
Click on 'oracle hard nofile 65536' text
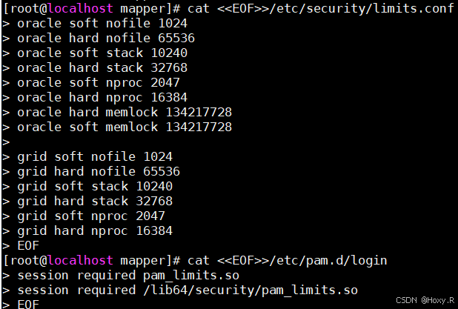[106, 39]
